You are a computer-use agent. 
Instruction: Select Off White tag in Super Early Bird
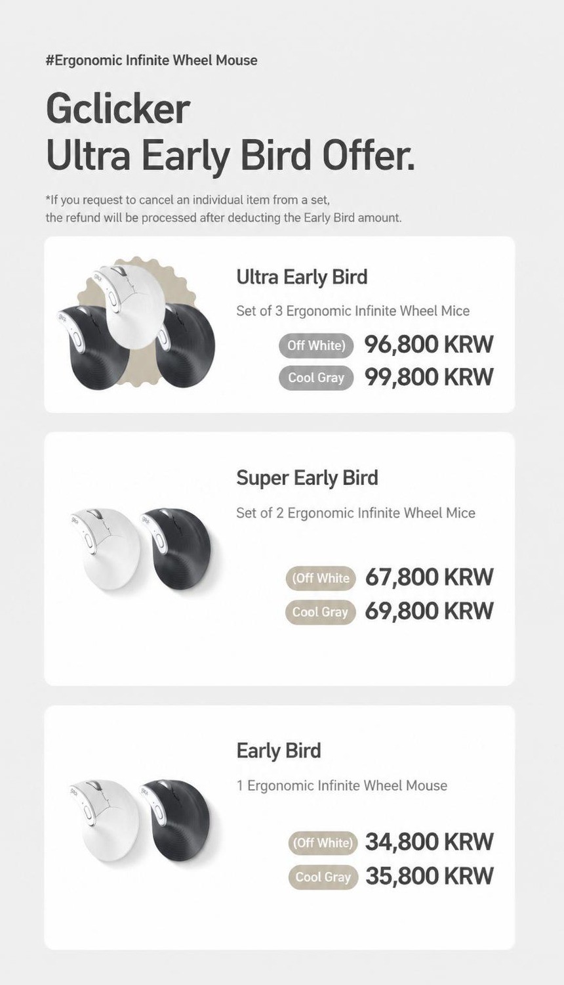[x=320, y=578]
